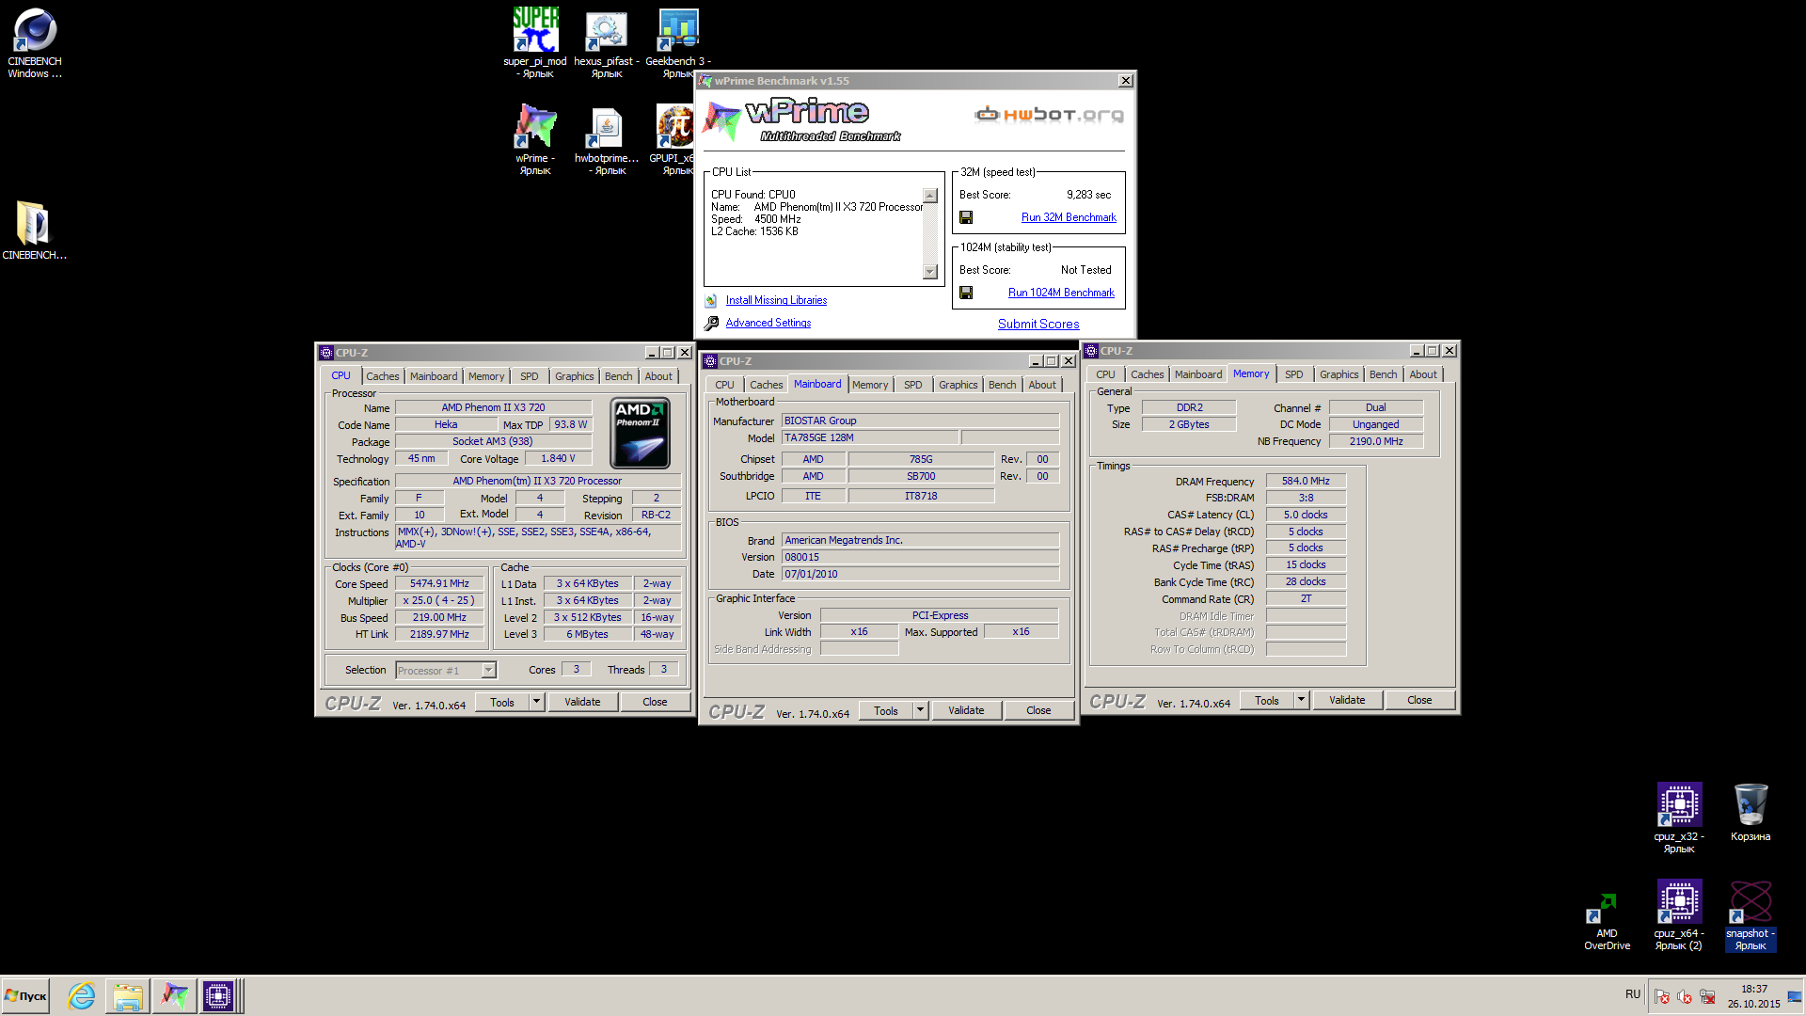Click Tools button in the left CPU-Z window
The height and width of the screenshot is (1016, 1806).
(502, 702)
